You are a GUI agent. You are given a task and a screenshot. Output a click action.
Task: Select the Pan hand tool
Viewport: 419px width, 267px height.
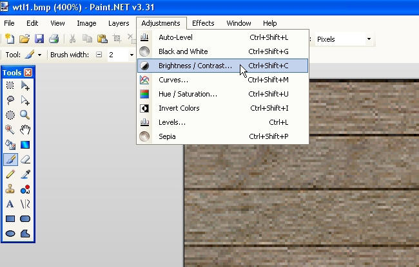point(25,130)
